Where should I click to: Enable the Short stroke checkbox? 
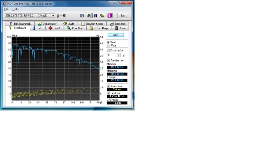pyautogui.click(x=108, y=50)
